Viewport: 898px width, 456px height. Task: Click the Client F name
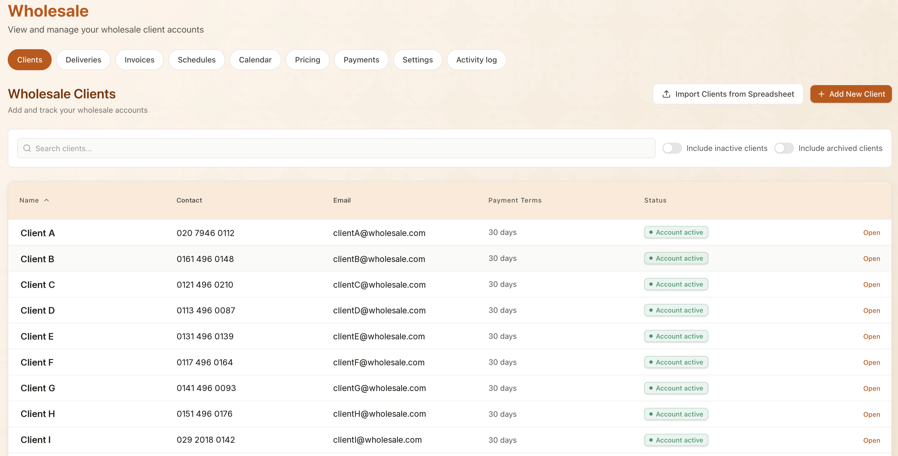point(37,363)
